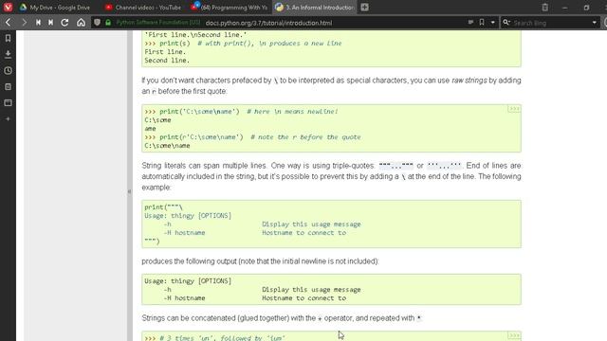The image size is (607, 341).
Task: Click the search engine magnifier icon
Action: 506,23
